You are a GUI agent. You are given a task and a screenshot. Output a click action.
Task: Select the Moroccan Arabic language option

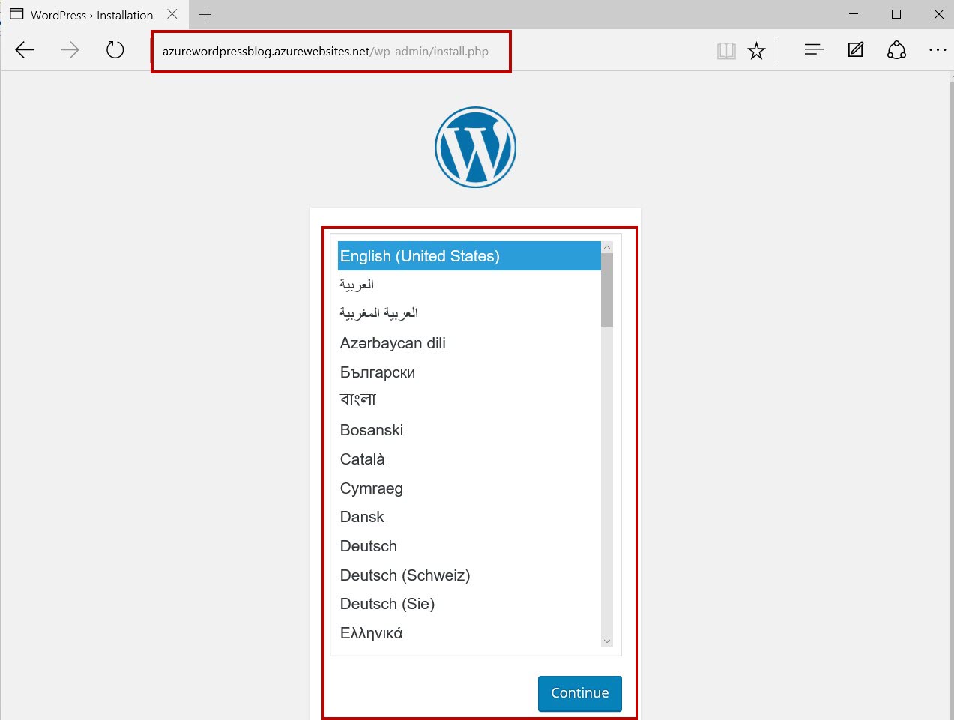(469, 314)
